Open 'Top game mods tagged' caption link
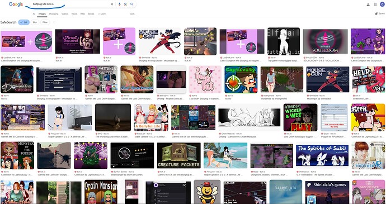This screenshot has width=386, height=204. pyautogui.click(x=283, y=60)
